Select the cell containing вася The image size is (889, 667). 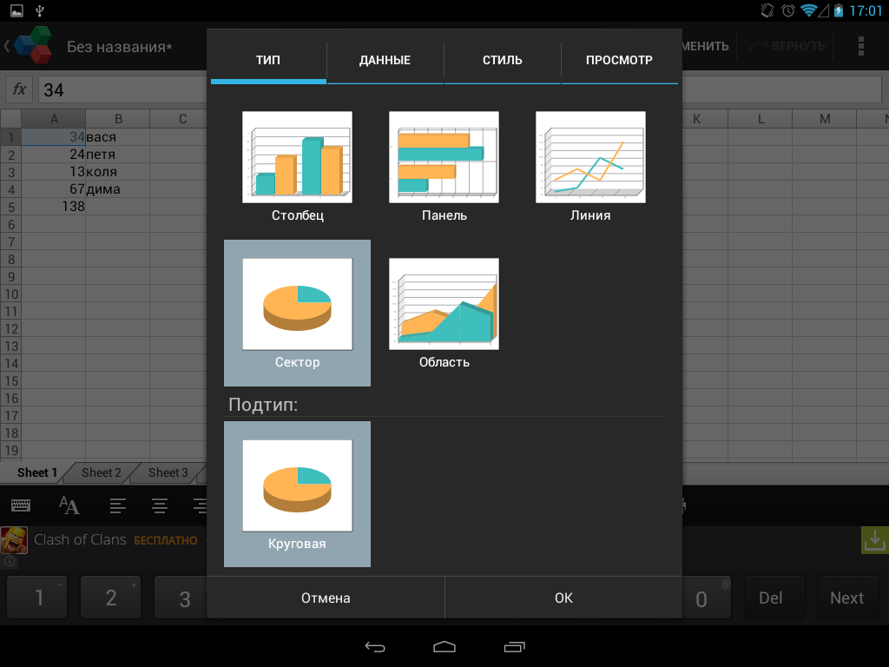(x=117, y=136)
